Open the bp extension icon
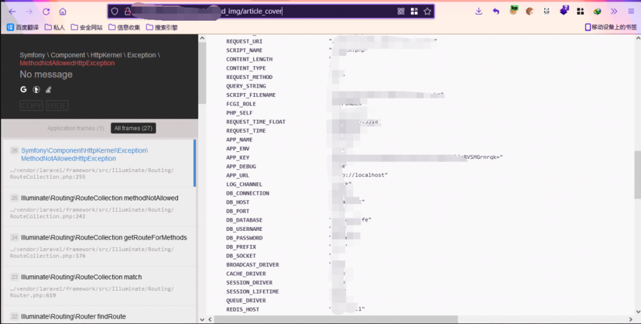641x324 pixels. [x=513, y=11]
